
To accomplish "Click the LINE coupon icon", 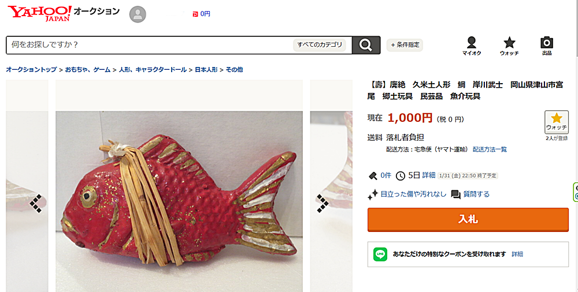I will click(380, 254).
